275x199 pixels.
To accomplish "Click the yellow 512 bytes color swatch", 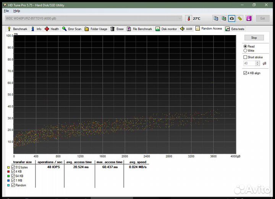I will [x=8, y=167].
